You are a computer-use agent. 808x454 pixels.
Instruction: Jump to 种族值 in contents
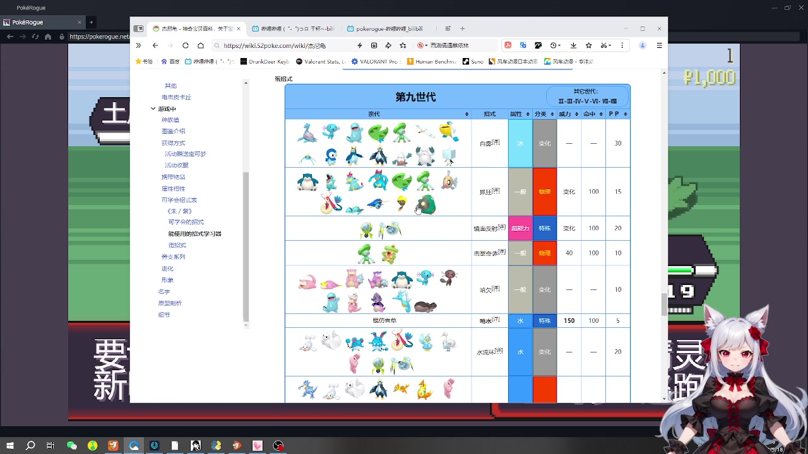(170, 120)
